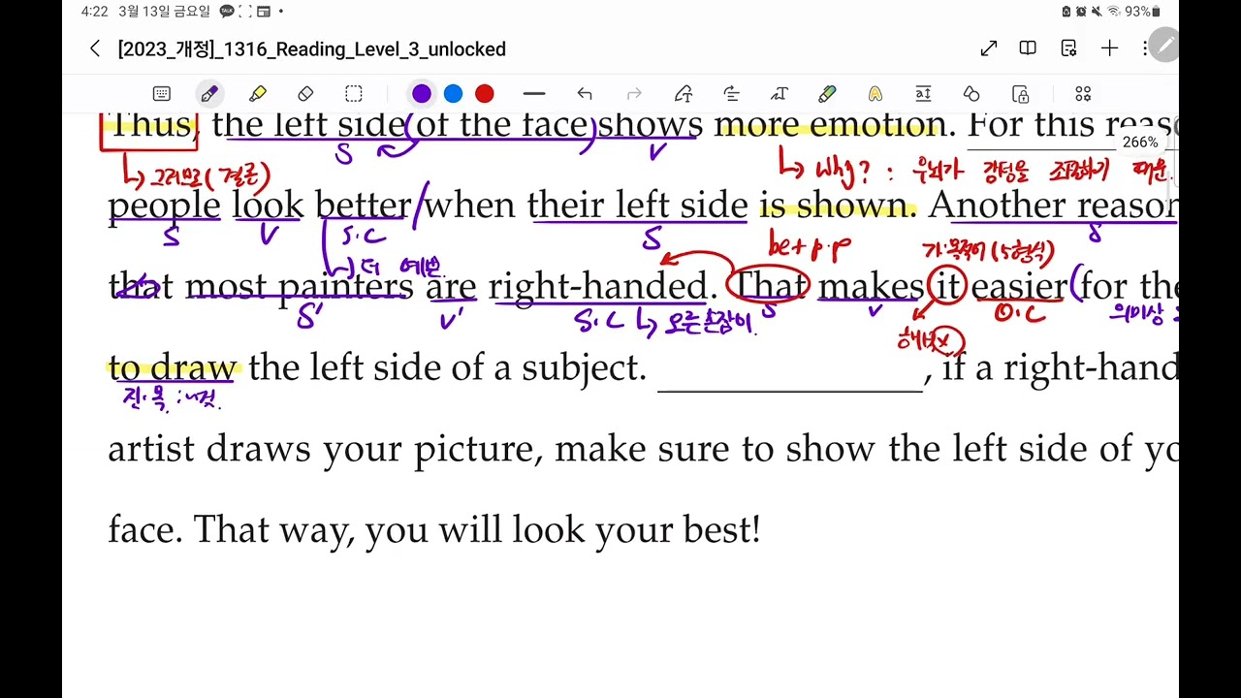
Task: Tap the highlighted words "to draw"
Action: 172,367
